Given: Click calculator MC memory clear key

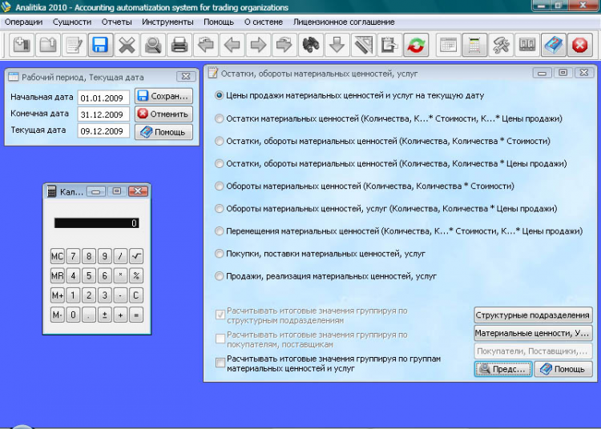Looking at the screenshot, I should (x=58, y=256).
